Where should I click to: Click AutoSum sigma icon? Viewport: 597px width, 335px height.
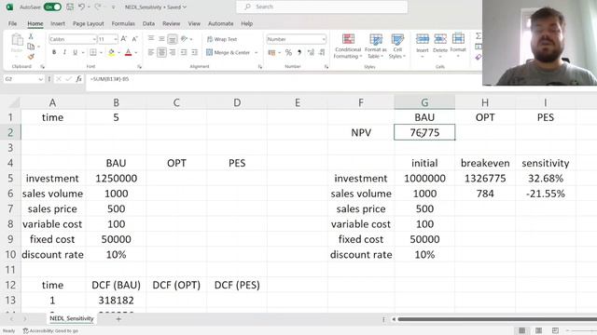click(479, 36)
